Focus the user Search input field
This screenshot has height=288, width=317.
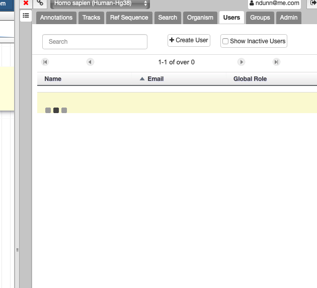95,42
